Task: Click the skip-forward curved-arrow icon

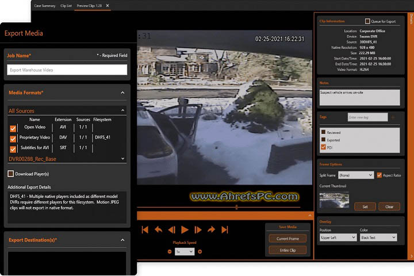Action: point(211,229)
